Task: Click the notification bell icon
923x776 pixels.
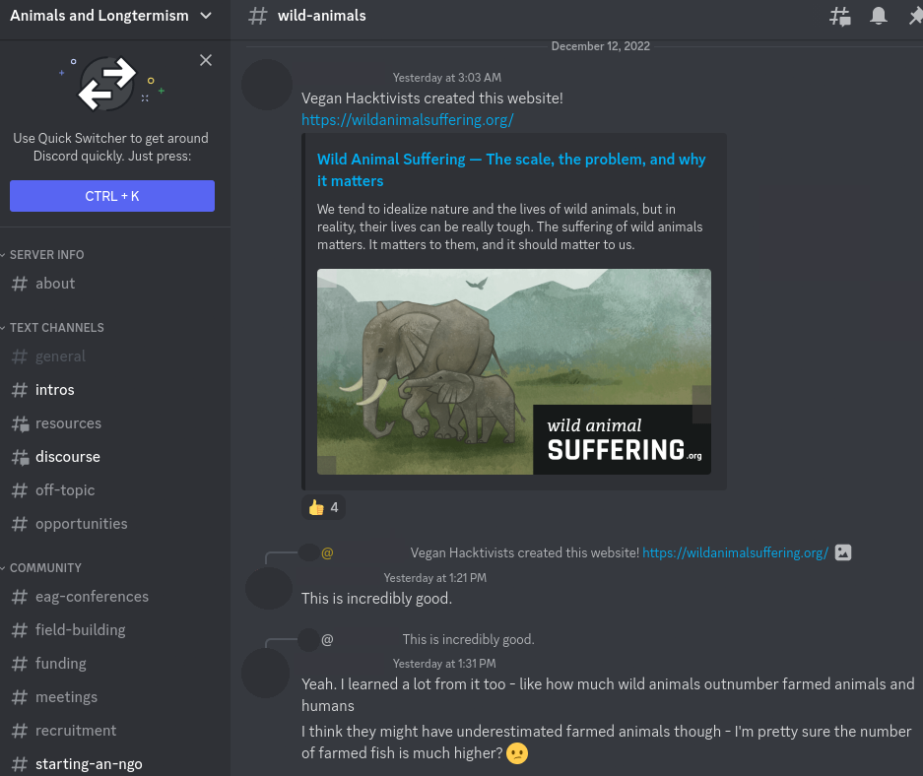Action: point(878,16)
